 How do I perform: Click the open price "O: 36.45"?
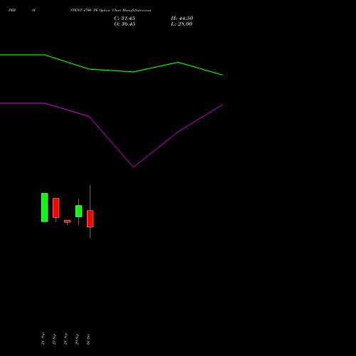pos(125,24)
